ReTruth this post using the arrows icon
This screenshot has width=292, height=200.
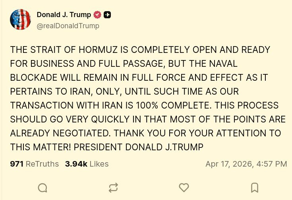pos(113,187)
